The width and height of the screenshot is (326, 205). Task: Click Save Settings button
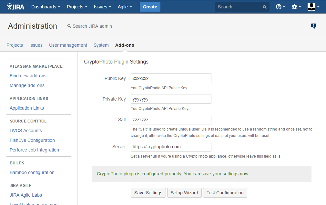pyautogui.click(x=148, y=193)
